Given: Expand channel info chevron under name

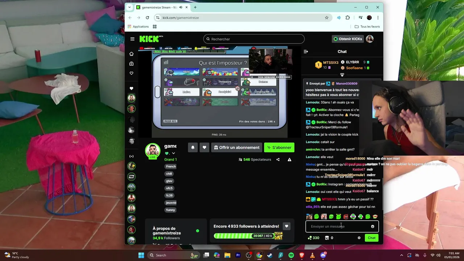Looking at the screenshot, I should pos(173,153).
